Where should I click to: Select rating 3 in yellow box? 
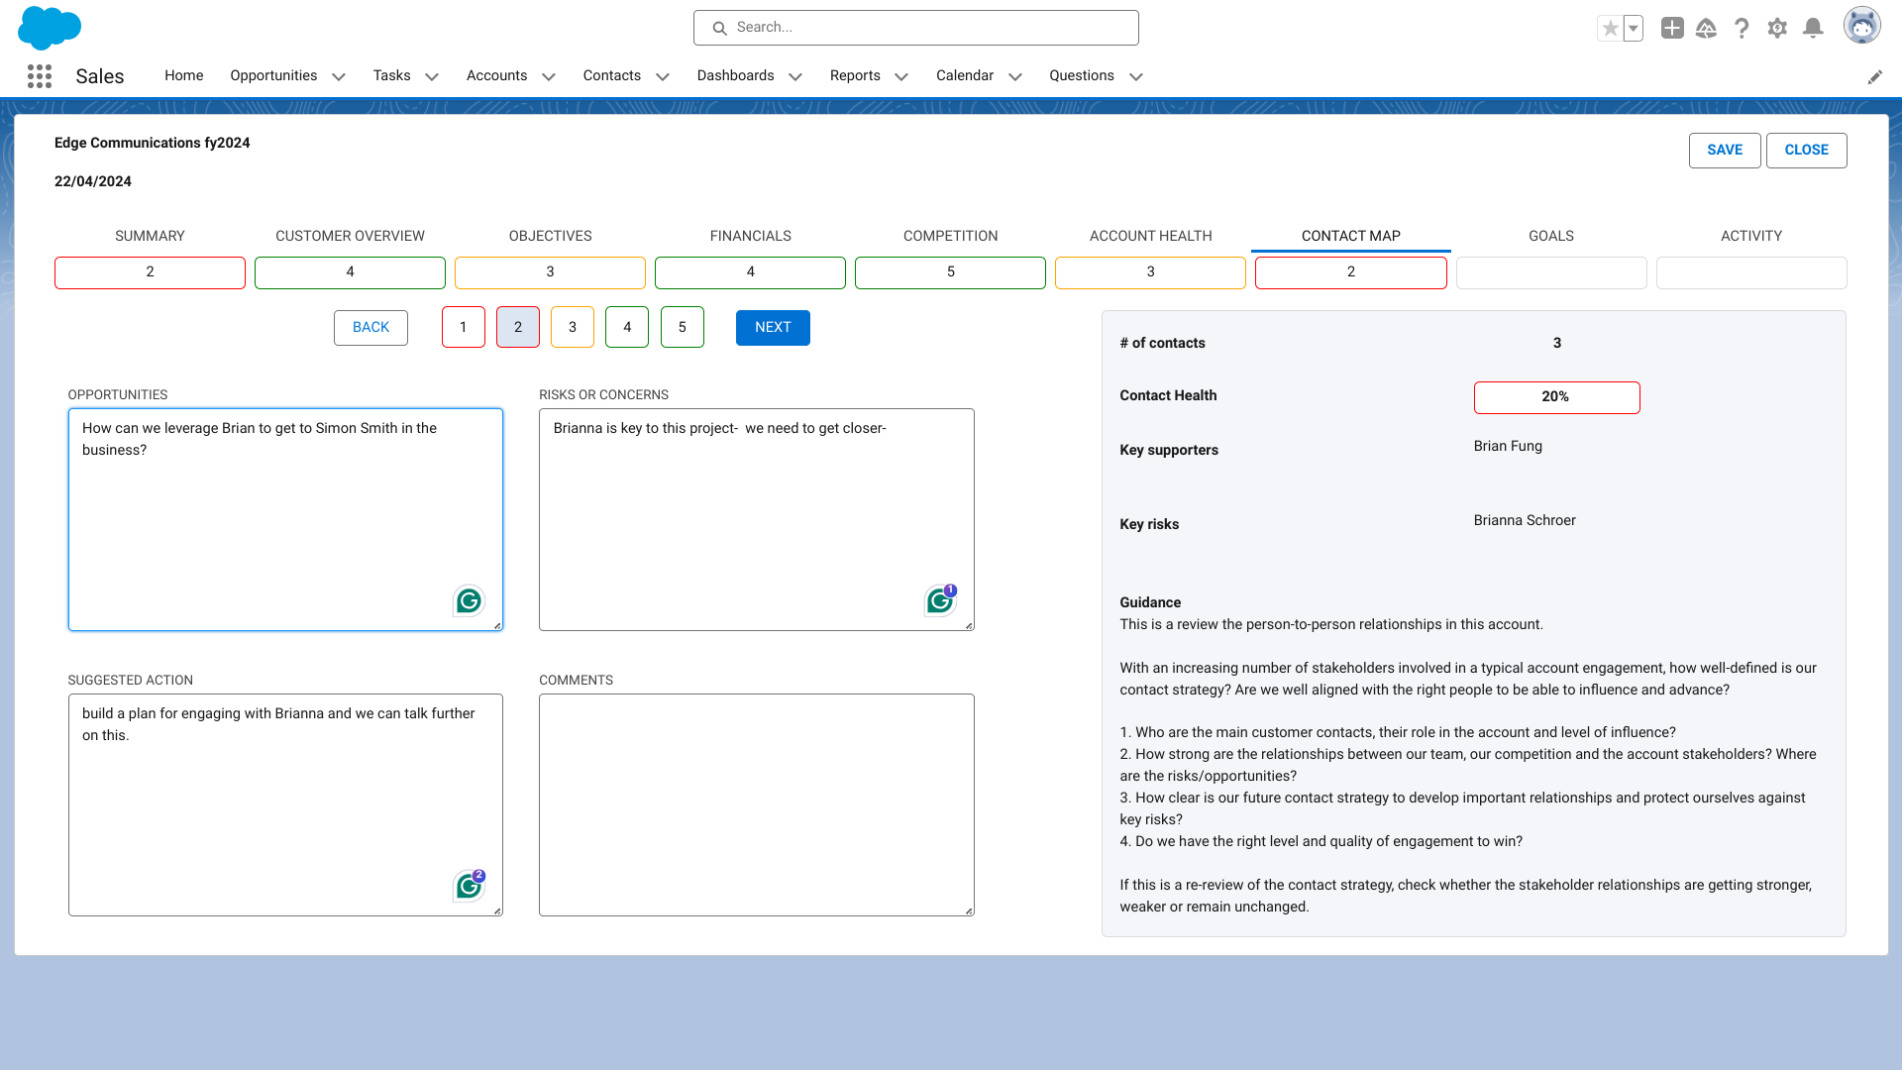tap(572, 327)
